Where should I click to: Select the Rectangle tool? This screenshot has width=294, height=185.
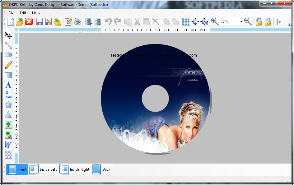[x=8, y=75]
